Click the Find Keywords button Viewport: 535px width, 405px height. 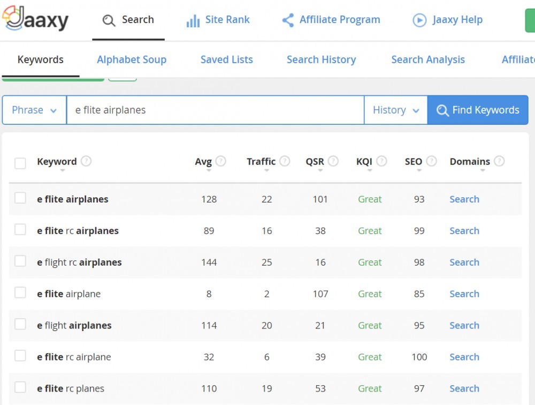(478, 110)
